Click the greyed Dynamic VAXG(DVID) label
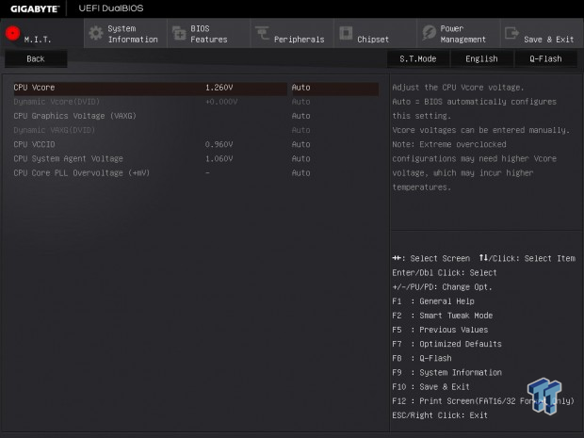The height and width of the screenshot is (438, 584). click(55, 130)
